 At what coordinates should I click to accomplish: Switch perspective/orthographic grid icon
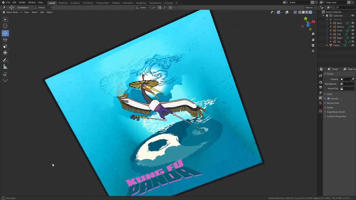click(x=313, y=51)
